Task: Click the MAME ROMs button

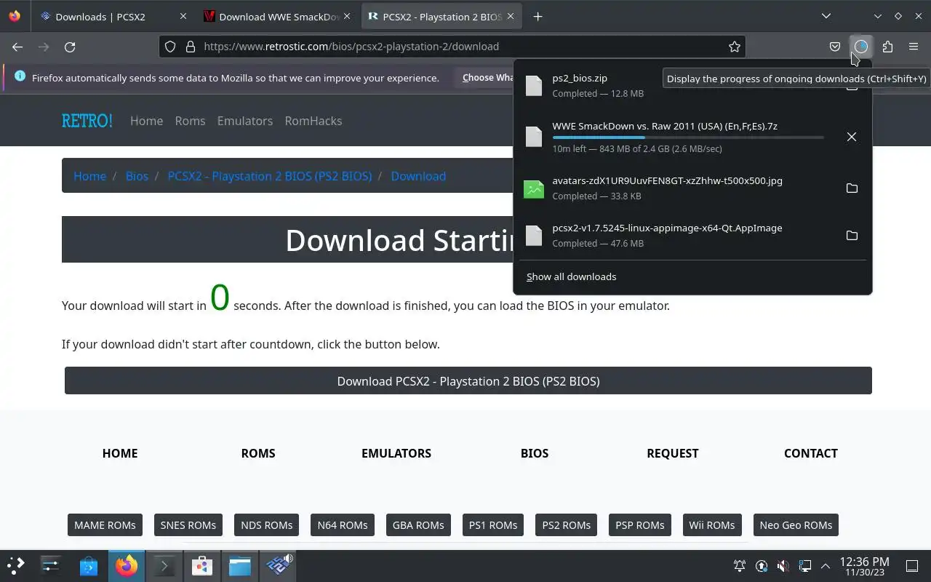Action: (105, 525)
